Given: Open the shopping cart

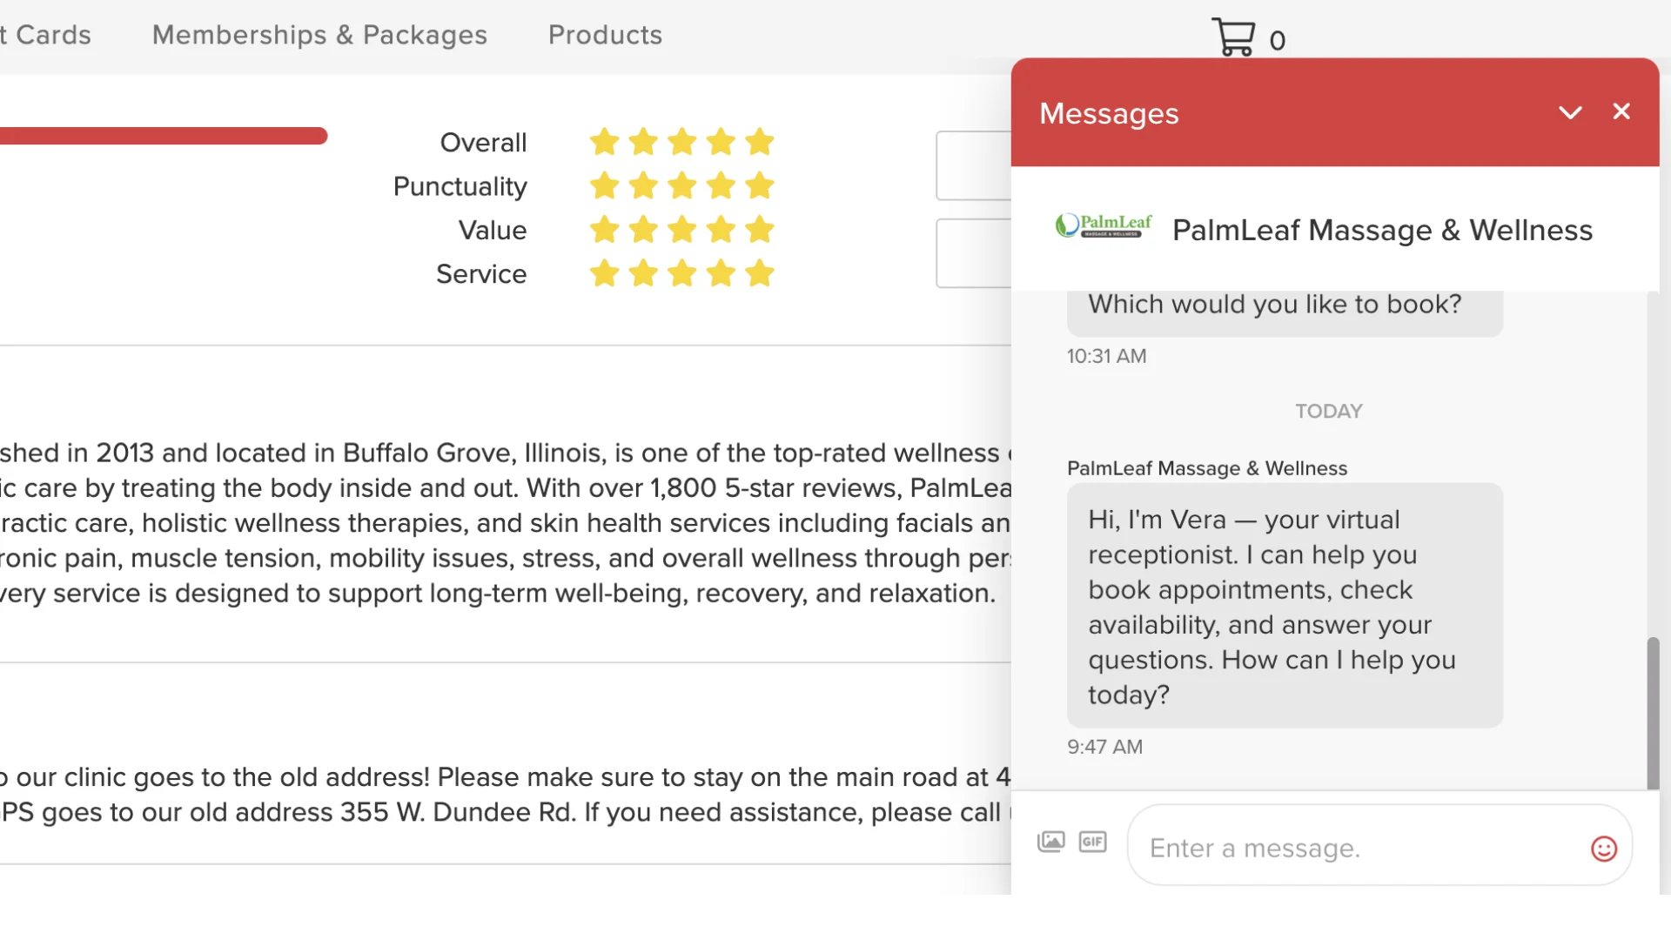Looking at the screenshot, I should (1234, 37).
